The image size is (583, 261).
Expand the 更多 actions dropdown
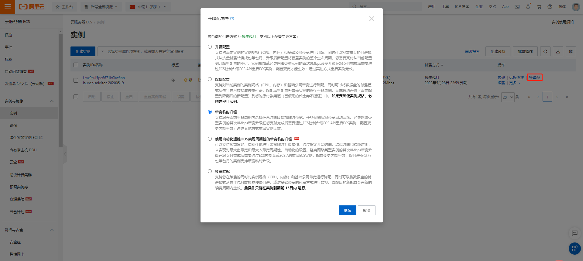pos(515,83)
